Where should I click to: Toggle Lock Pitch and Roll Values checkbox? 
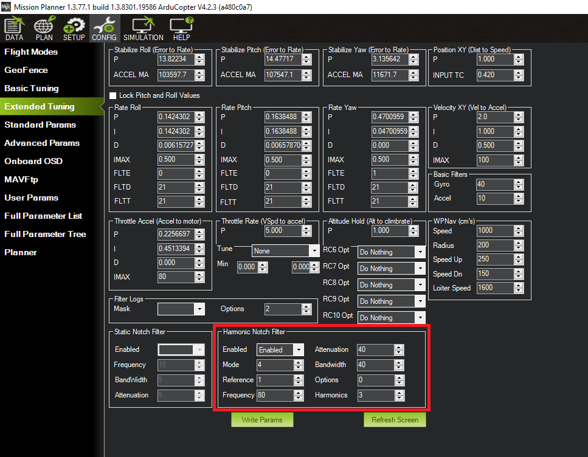tap(113, 95)
